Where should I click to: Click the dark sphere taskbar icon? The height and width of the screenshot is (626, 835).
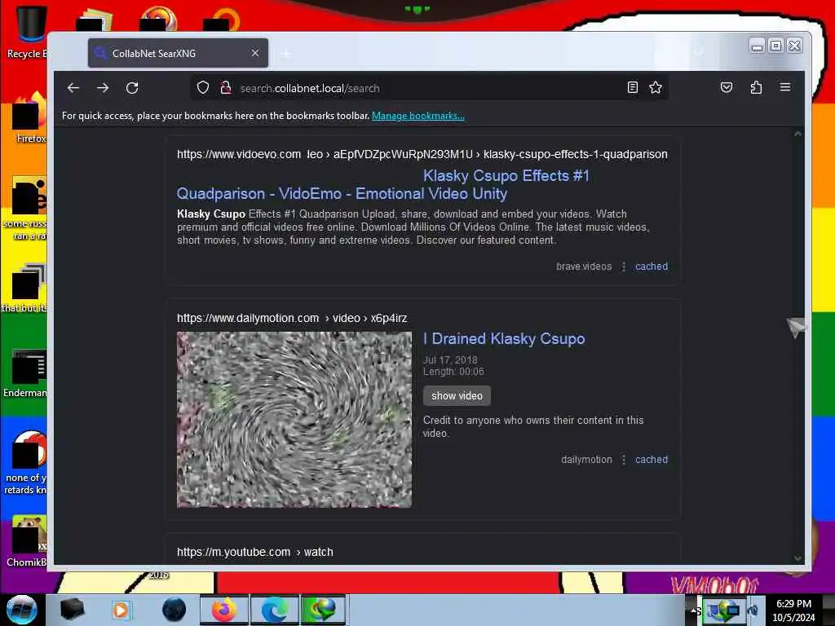(175, 610)
